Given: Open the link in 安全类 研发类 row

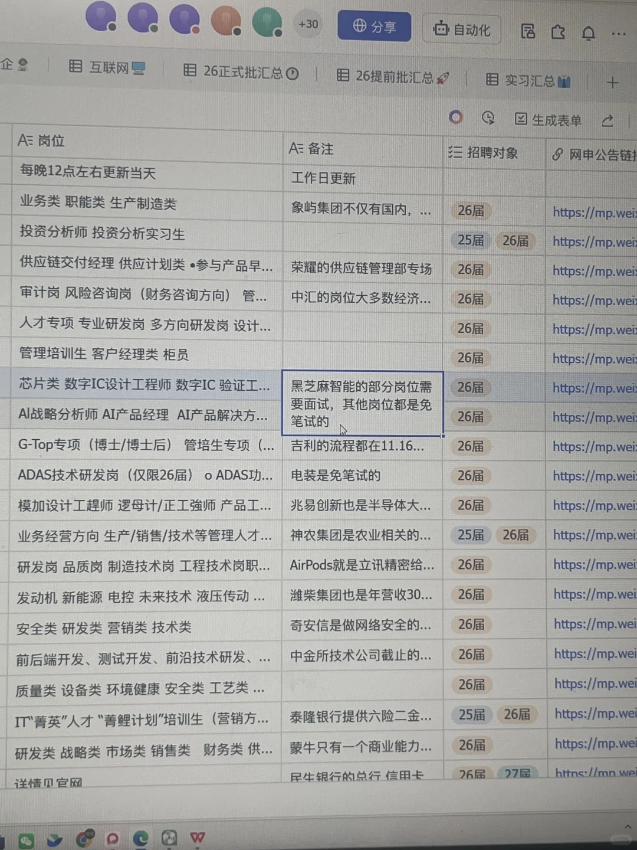Looking at the screenshot, I should [595, 624].
